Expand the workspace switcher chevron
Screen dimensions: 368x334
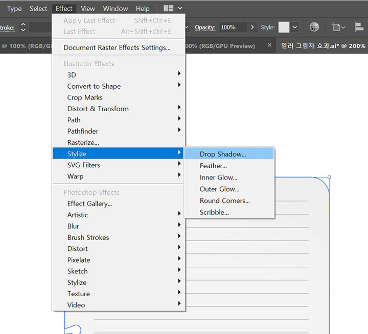180,8
